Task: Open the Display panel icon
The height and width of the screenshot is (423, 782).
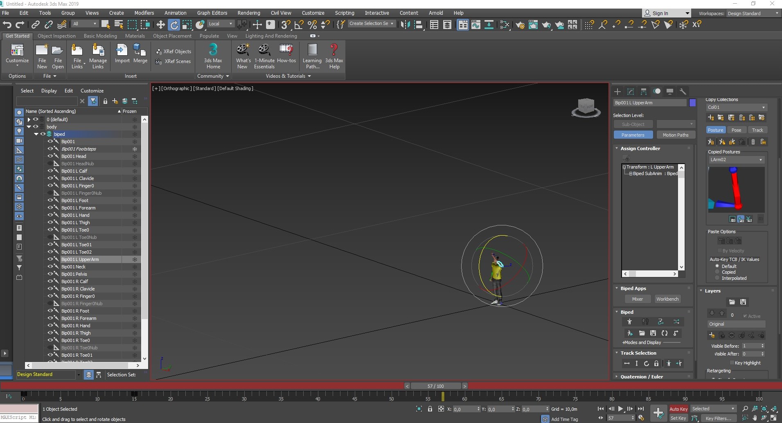Action: [x=670, y=91]
